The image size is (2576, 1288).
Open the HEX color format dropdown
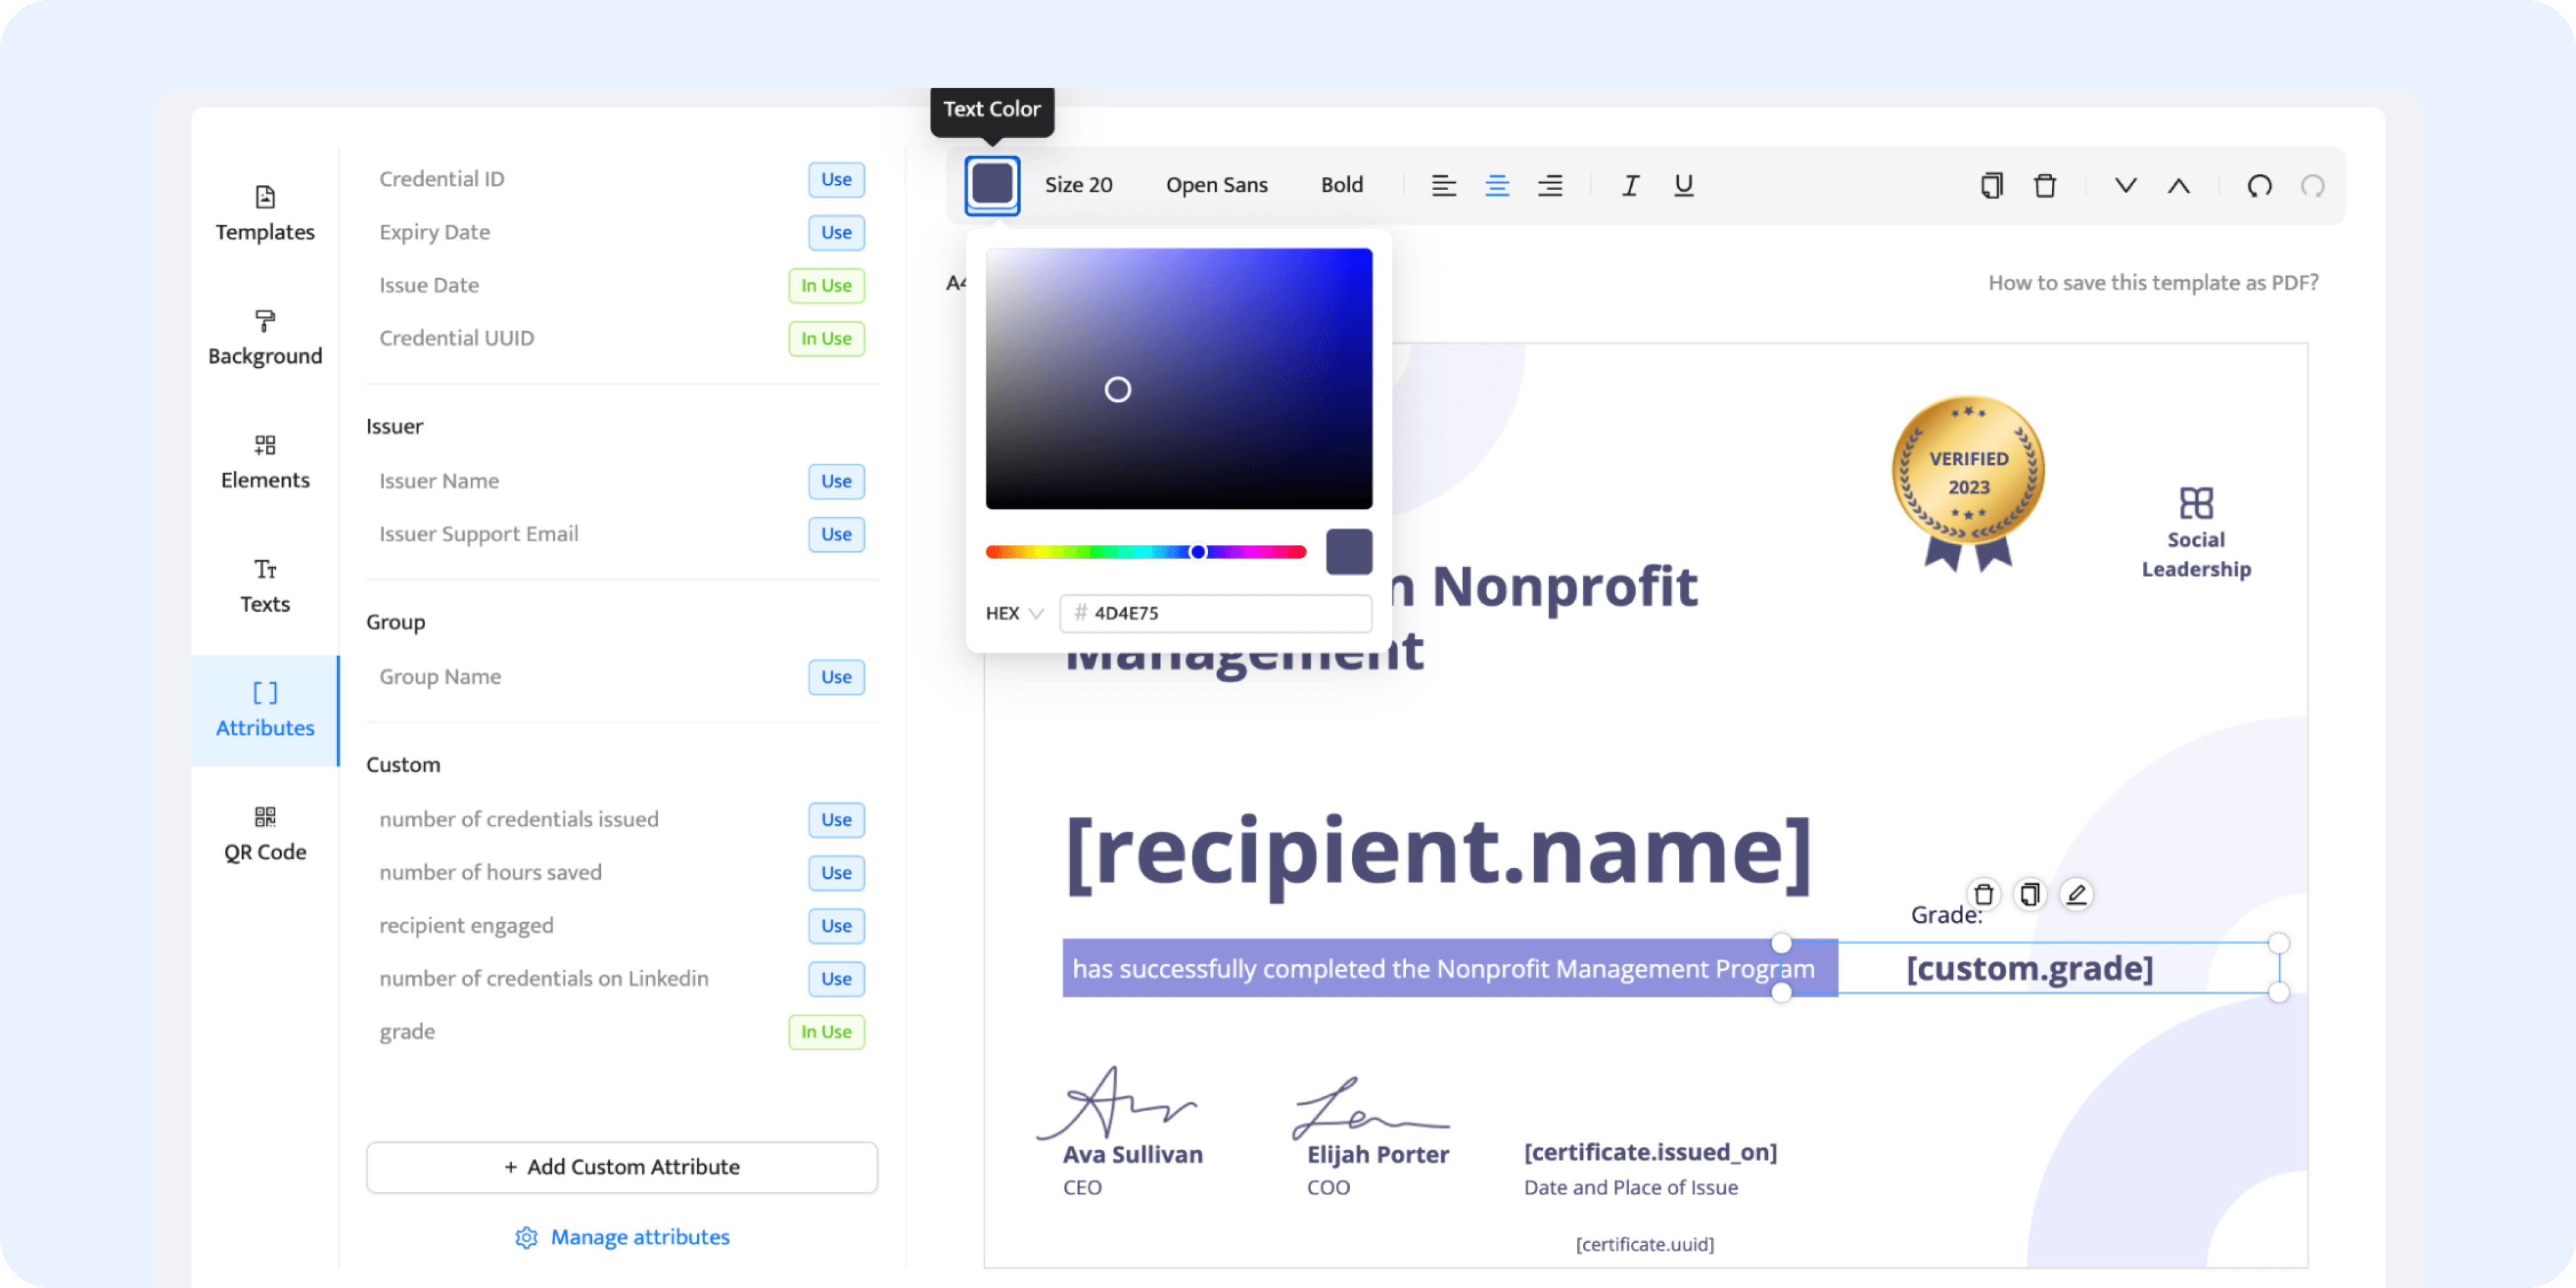[1014, 613]
